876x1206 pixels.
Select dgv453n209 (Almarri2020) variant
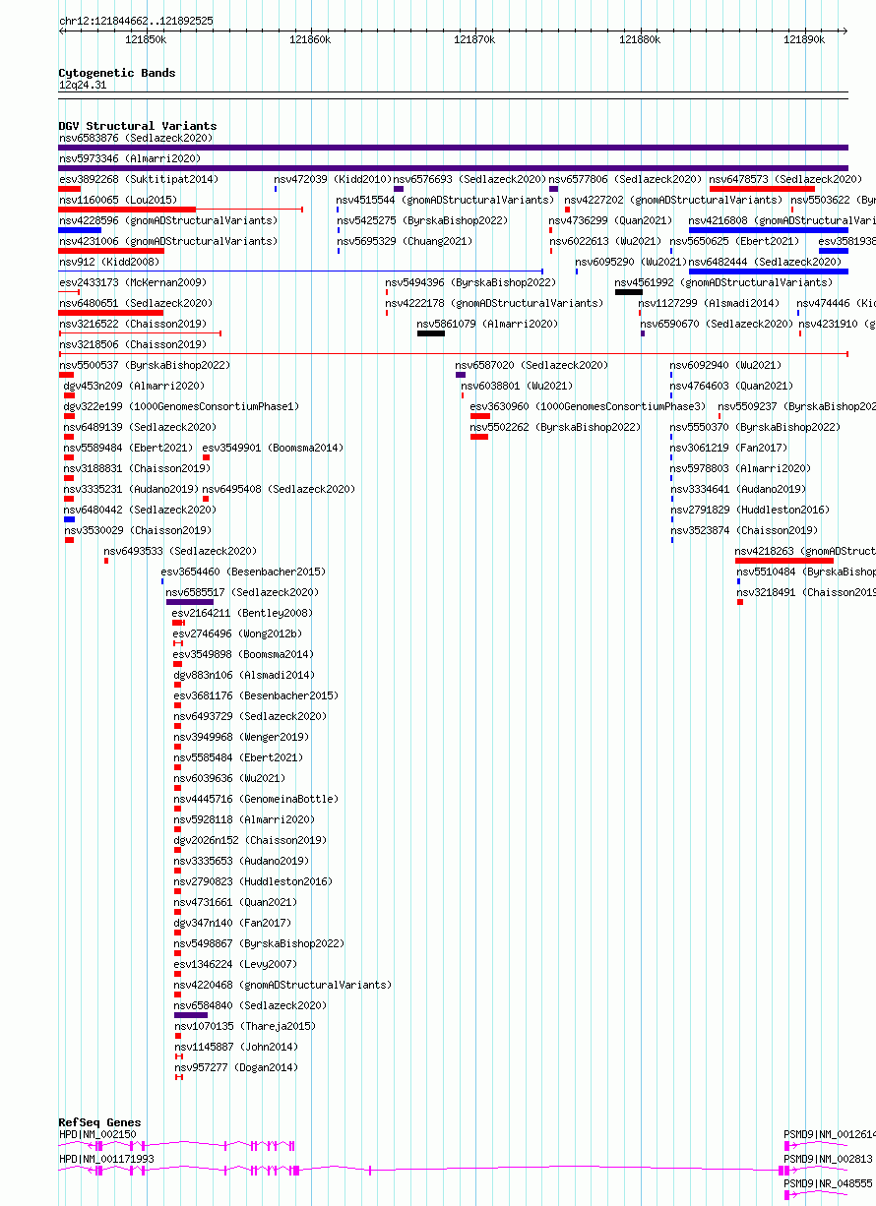click(x=135, y=386)
